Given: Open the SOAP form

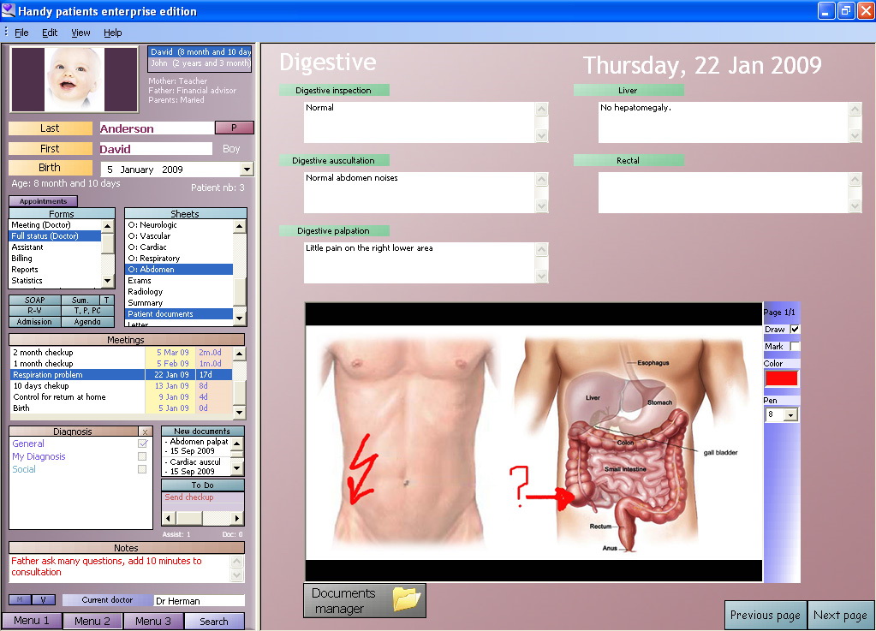Looking at the screenshot, I should (34, 301).
